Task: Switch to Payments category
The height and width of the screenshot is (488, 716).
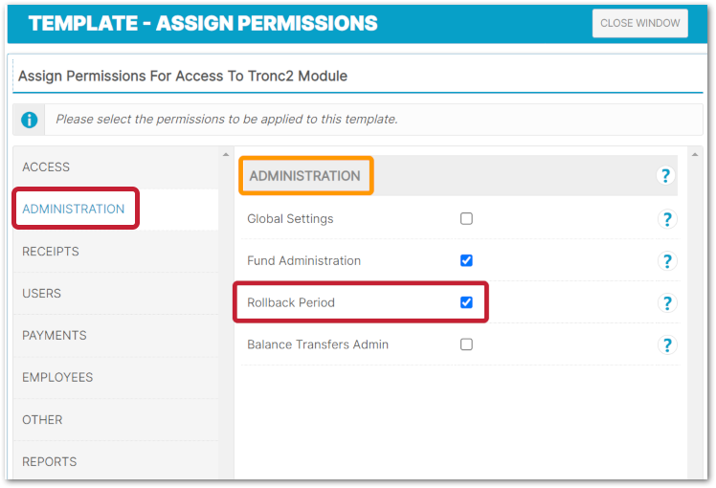Action: tap(55, 335)
